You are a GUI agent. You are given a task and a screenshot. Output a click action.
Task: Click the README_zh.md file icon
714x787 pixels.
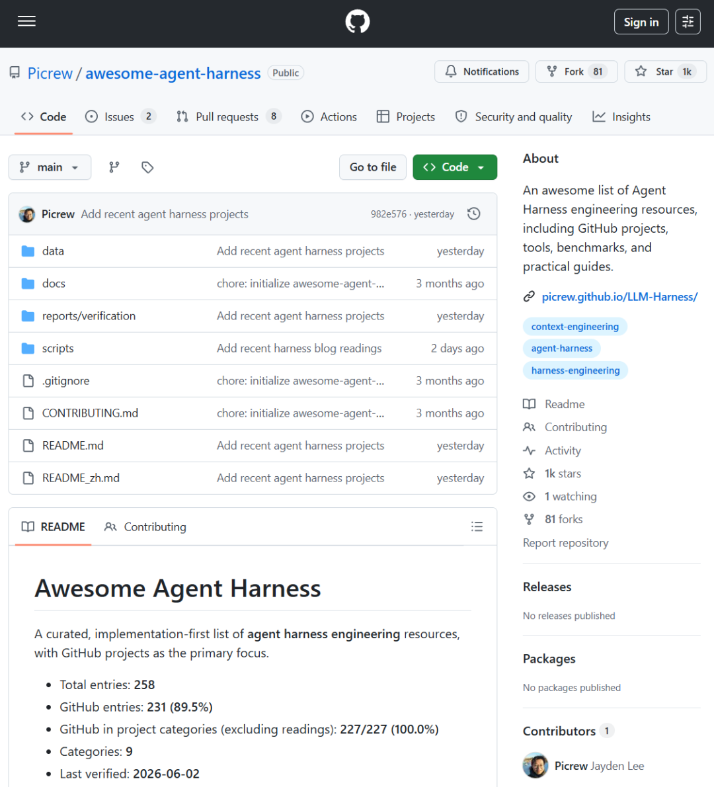click(x=28, y=477)
